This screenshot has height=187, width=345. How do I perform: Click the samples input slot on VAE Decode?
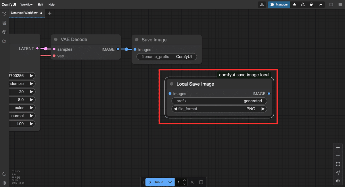(54, 49)
